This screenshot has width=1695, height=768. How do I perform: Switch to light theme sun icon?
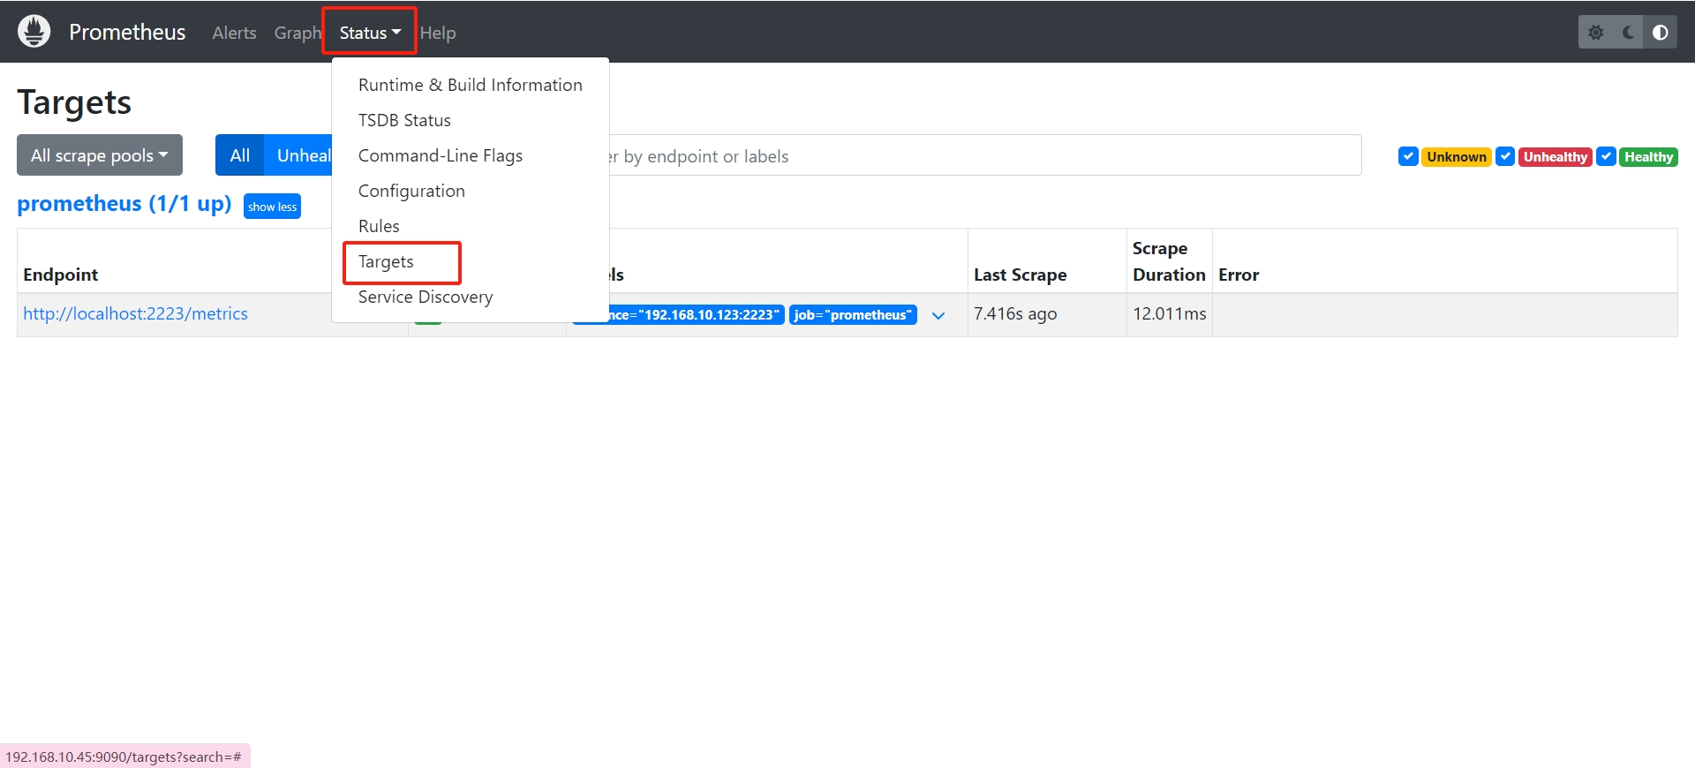click(x=1595, y=33)
